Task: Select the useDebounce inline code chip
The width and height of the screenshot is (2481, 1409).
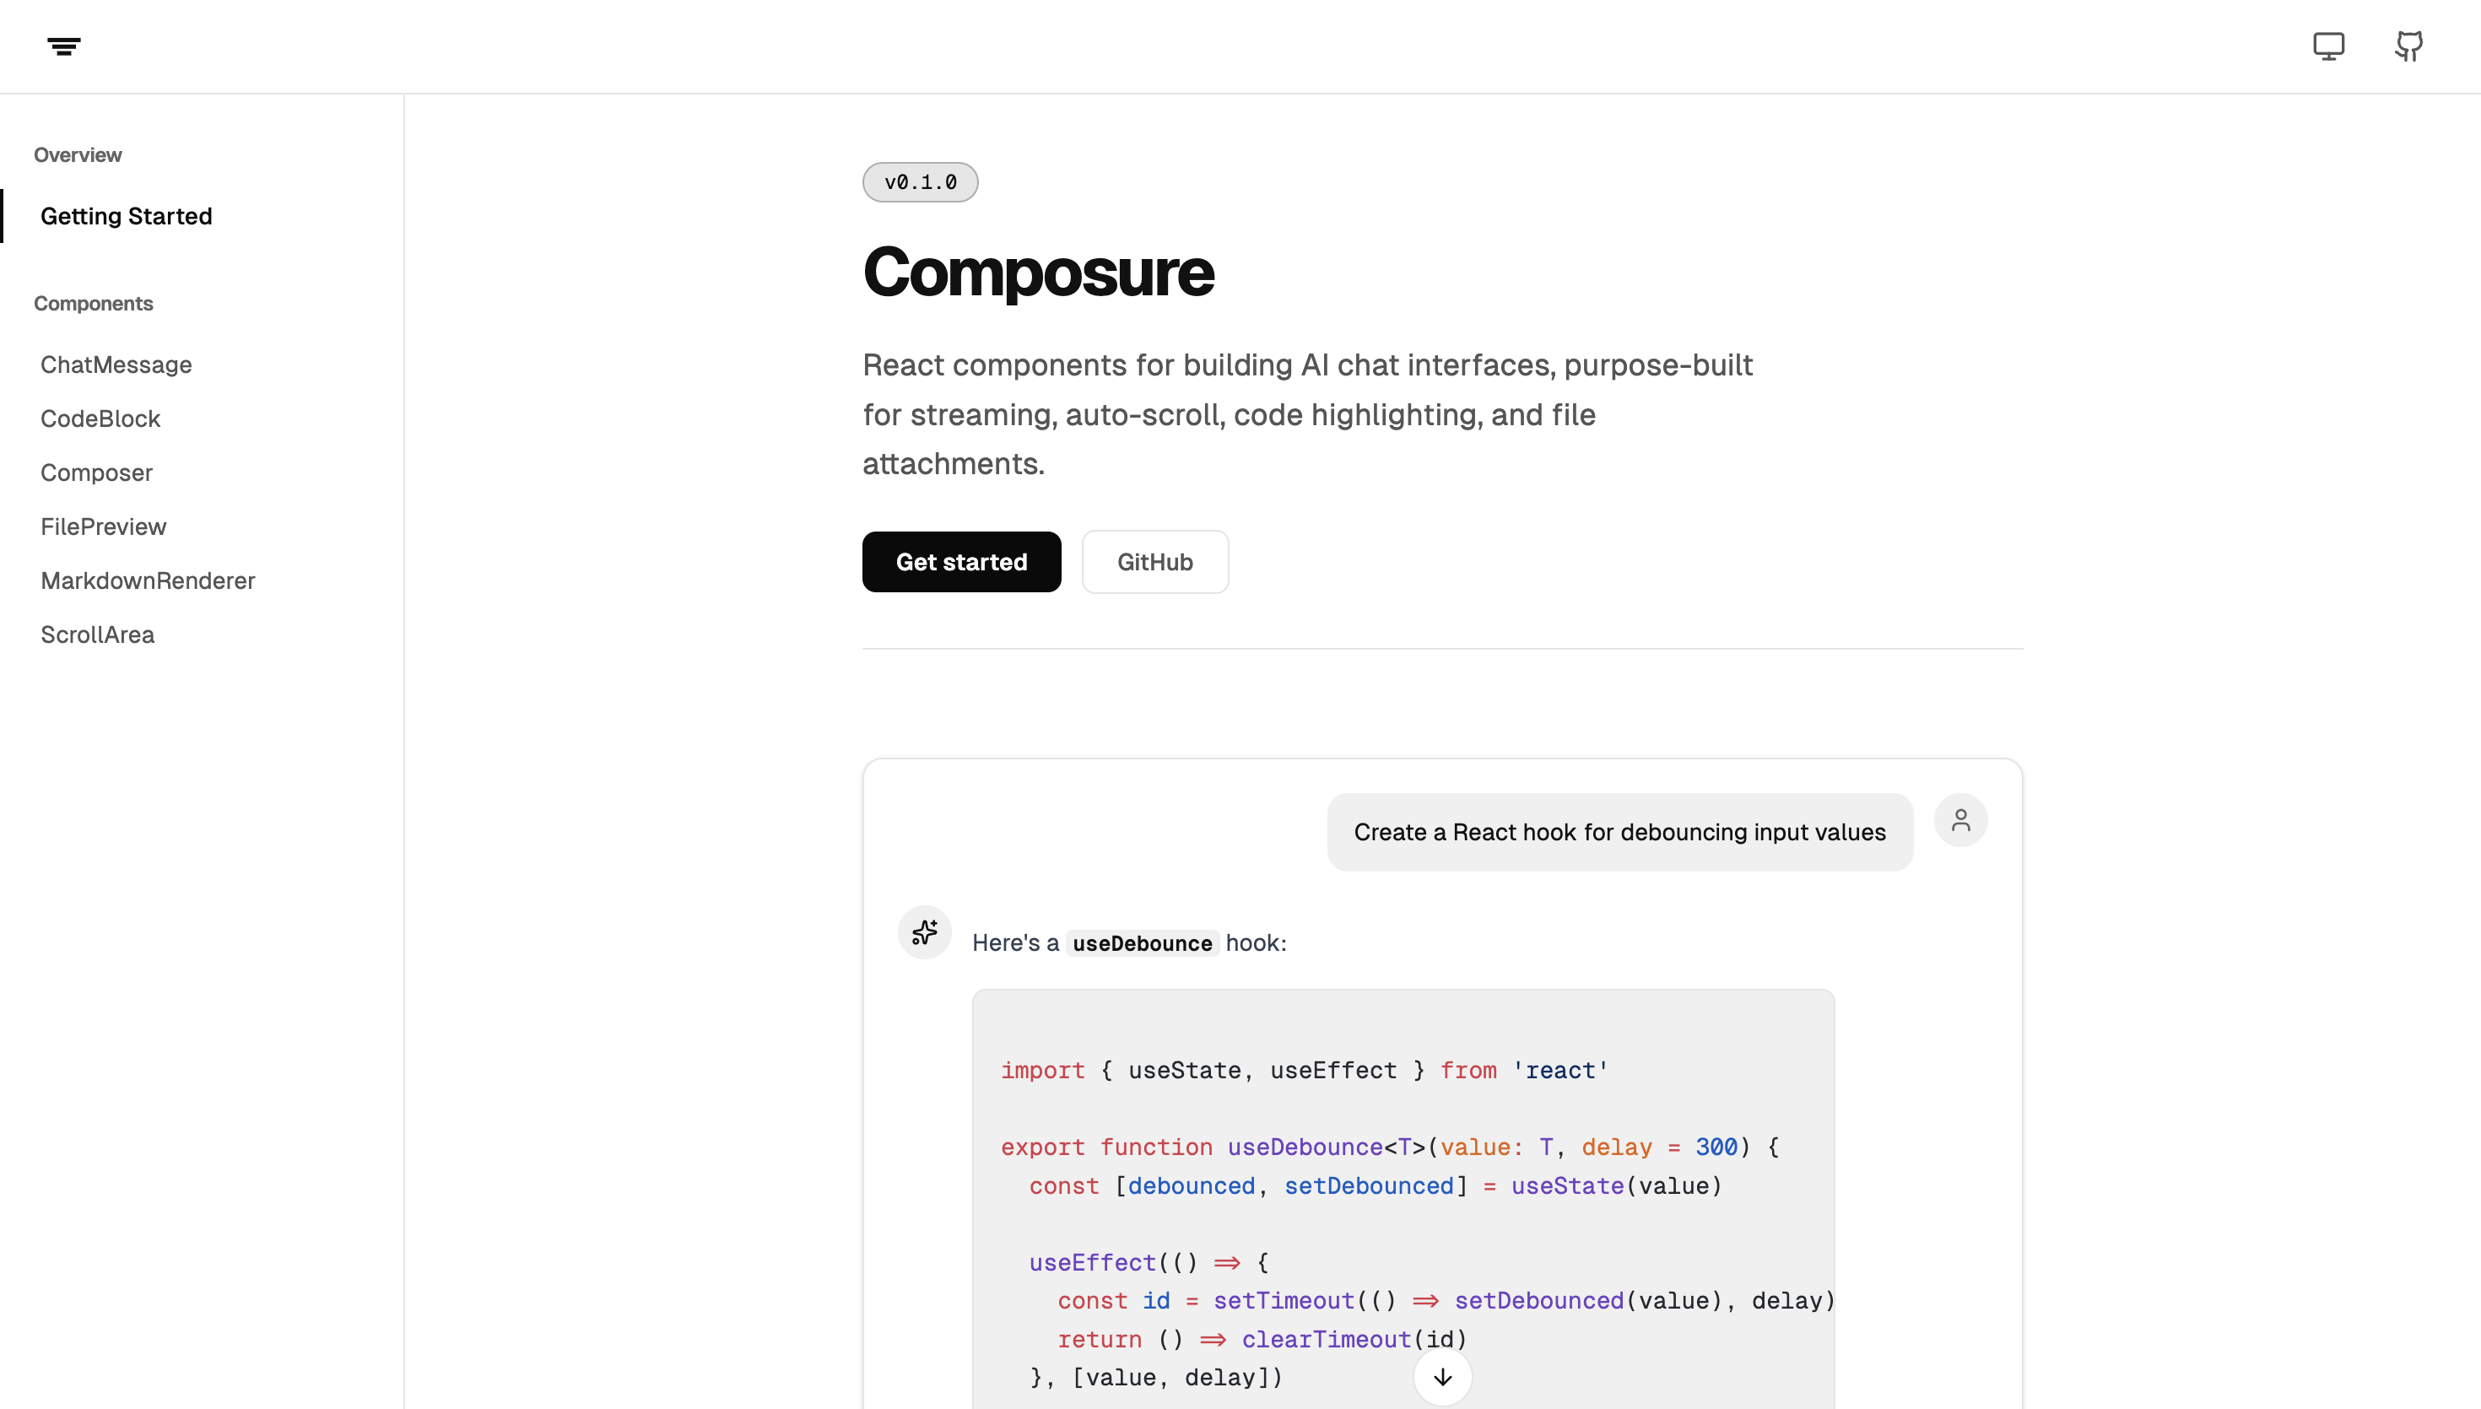Action: 1142,942
